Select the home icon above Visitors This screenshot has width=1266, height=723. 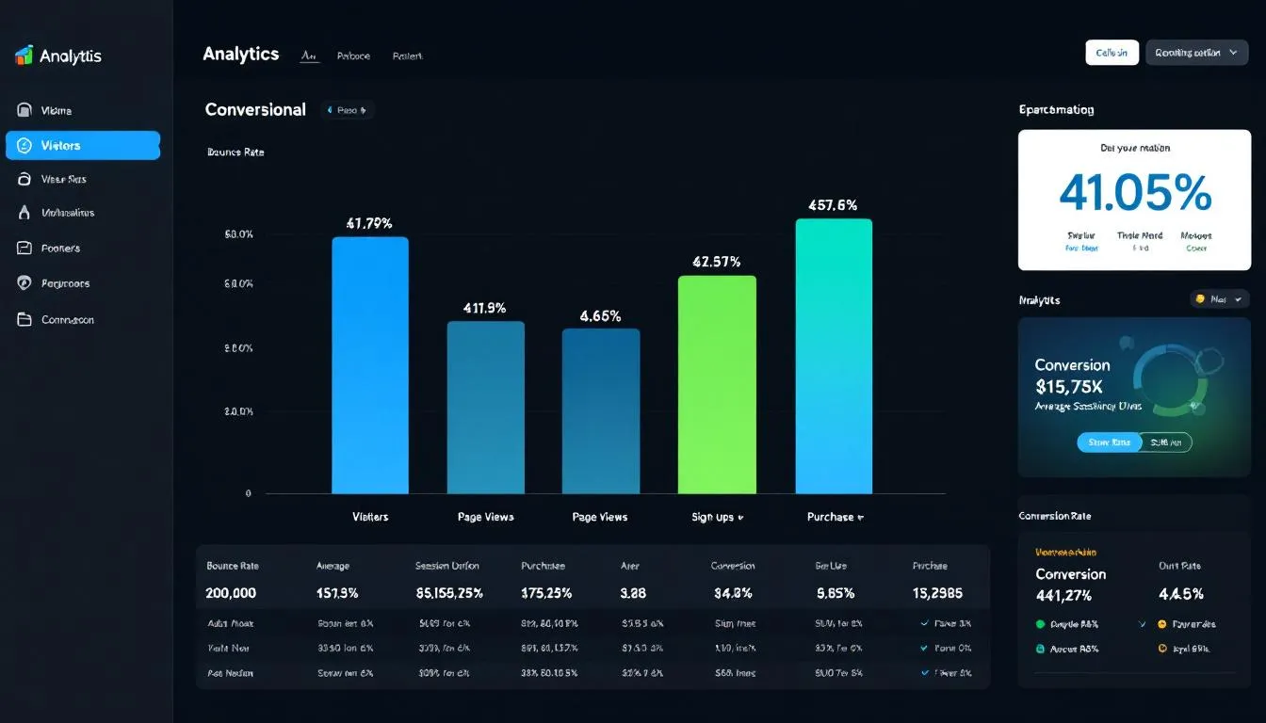point(24,109)
